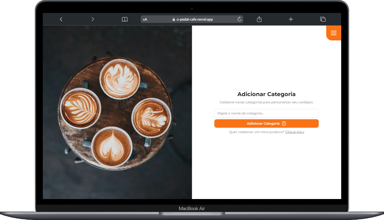Click the MacBook Air label below the screen
This screenshot has height=220, width=384.
tap(192, 209)
